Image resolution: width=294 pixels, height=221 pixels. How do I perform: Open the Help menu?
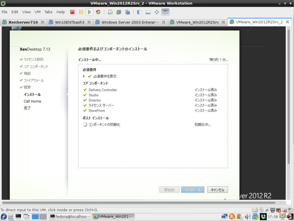61,12
